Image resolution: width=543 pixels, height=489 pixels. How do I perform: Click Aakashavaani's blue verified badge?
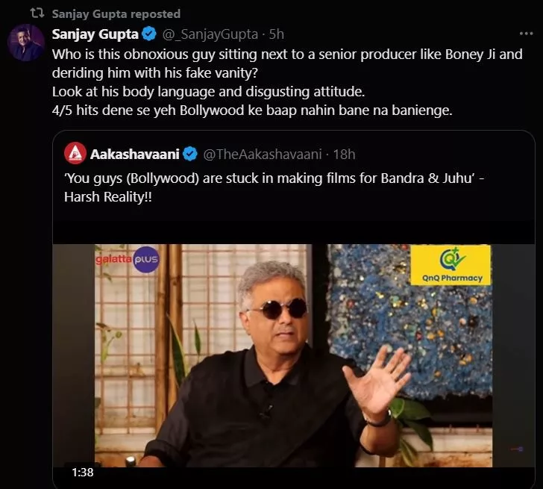190,154
